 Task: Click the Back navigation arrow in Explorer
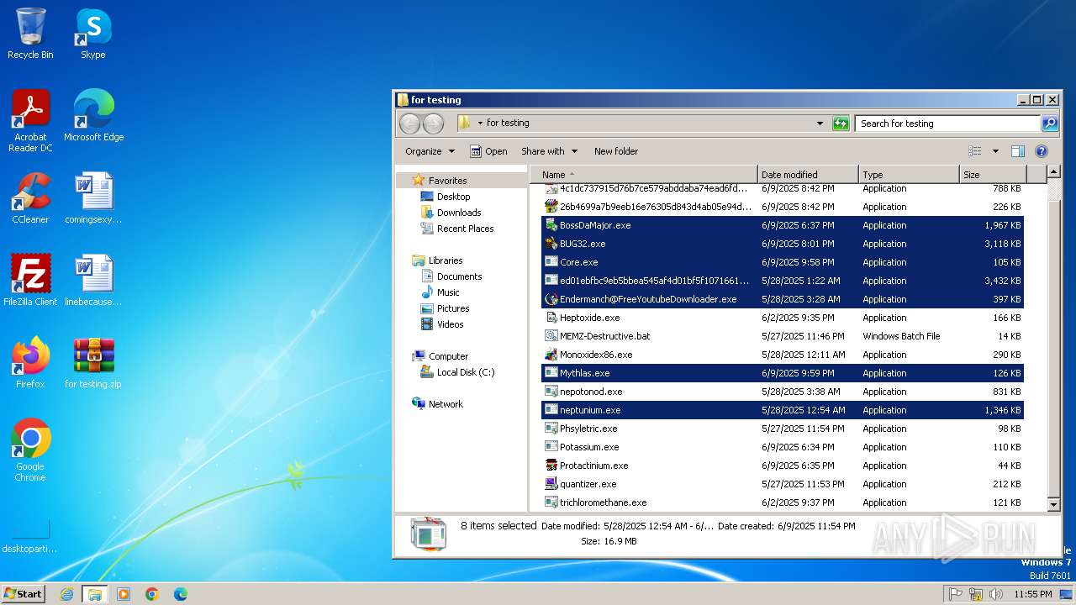(x=409, y=124)
